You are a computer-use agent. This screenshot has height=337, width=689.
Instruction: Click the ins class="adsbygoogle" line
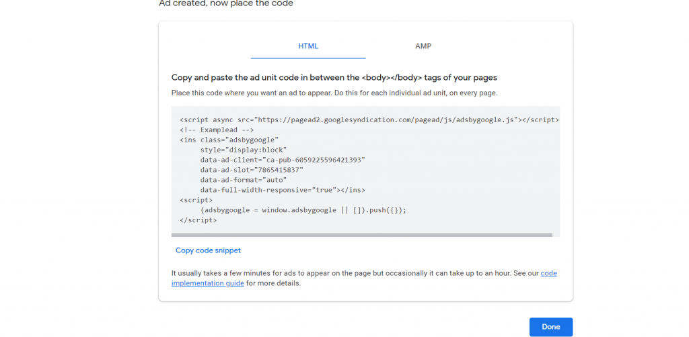(229, 140)
